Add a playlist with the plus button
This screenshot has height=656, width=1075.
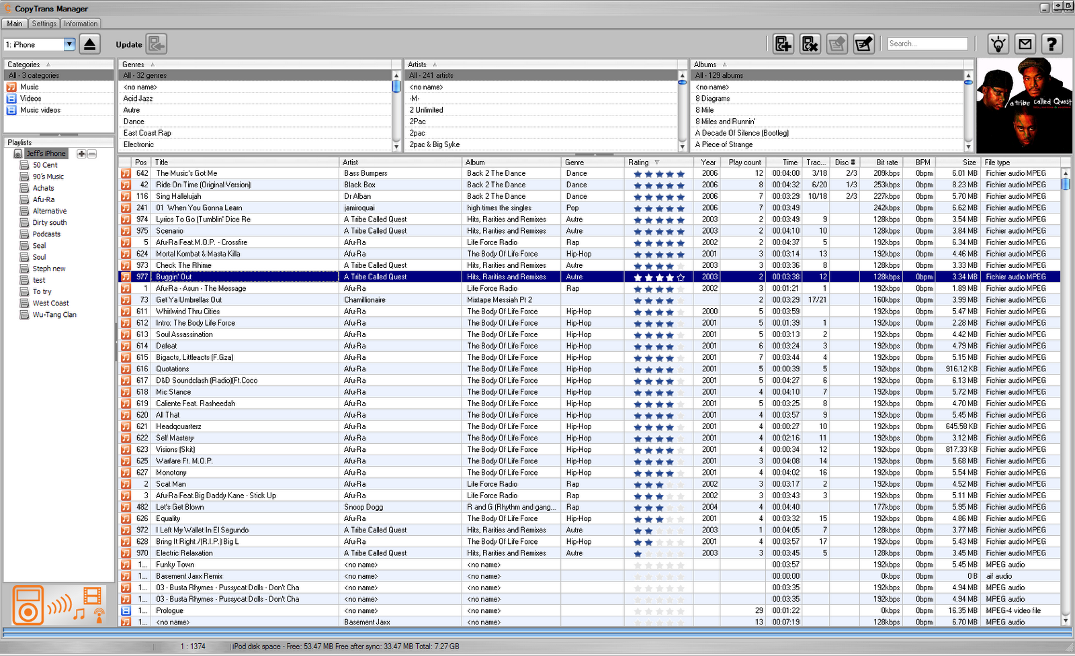tap(81, 154)
